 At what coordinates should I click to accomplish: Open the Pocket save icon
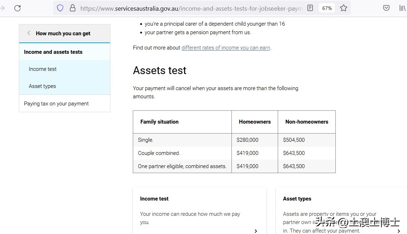click(x=386, y=8)
